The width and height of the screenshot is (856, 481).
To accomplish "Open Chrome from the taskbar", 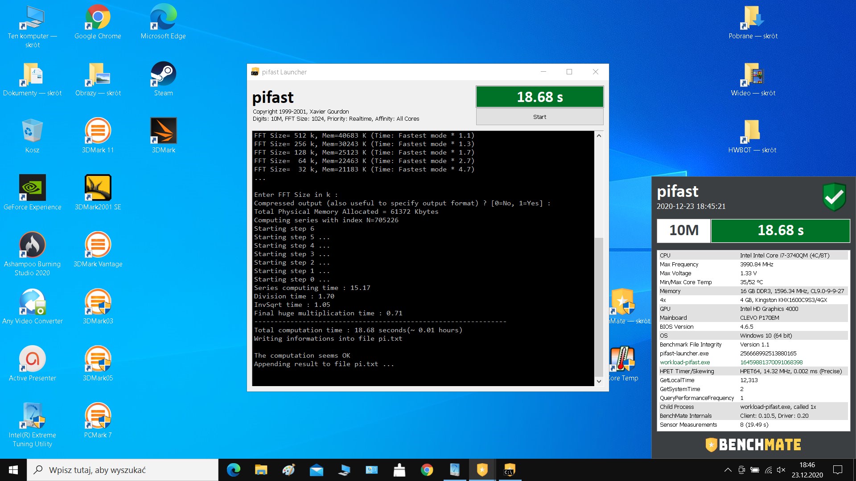I will 427,470.
